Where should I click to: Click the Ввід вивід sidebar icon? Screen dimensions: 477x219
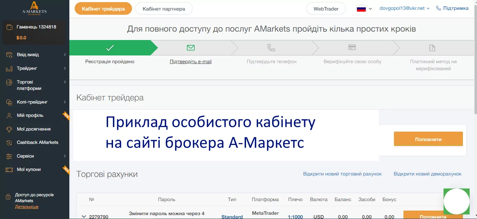tap(10, 55)
